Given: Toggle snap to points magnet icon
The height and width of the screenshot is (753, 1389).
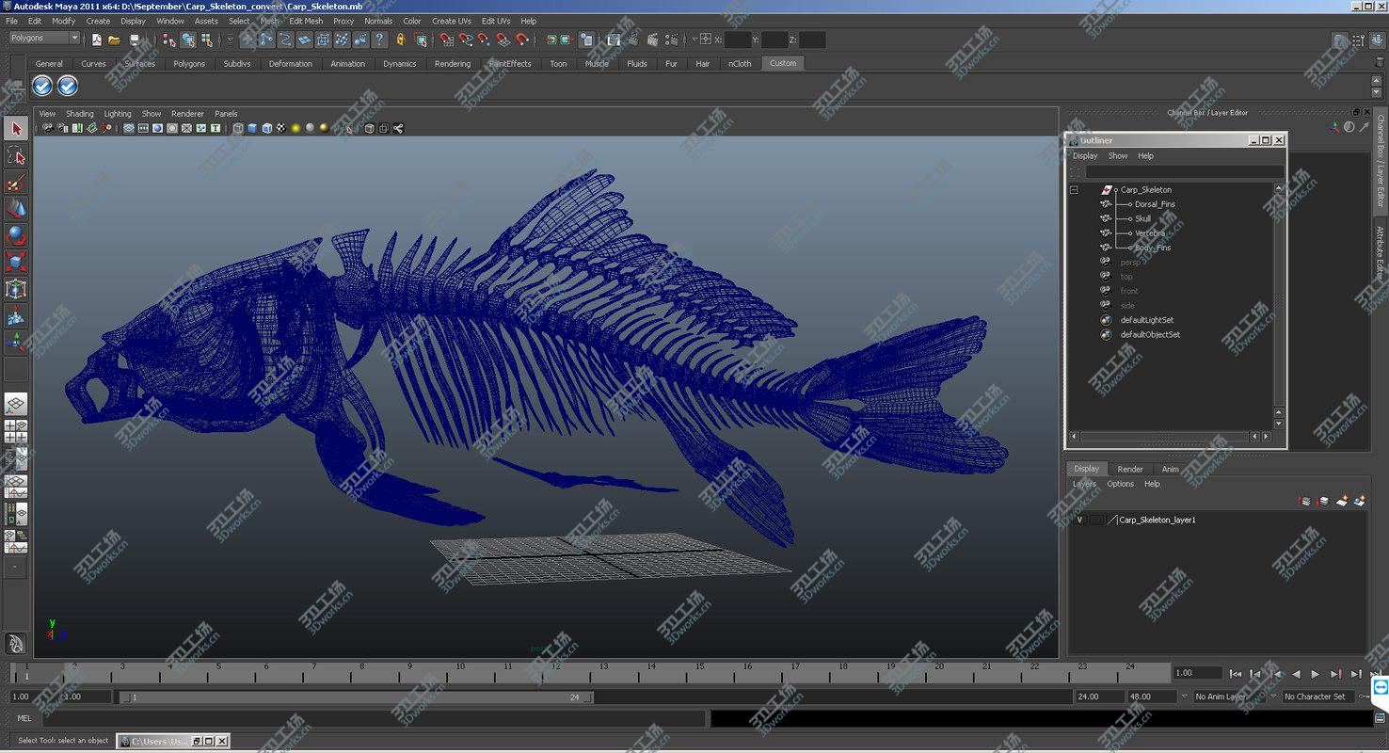Looking at the screenshot, I should click(x=485, y=40).
